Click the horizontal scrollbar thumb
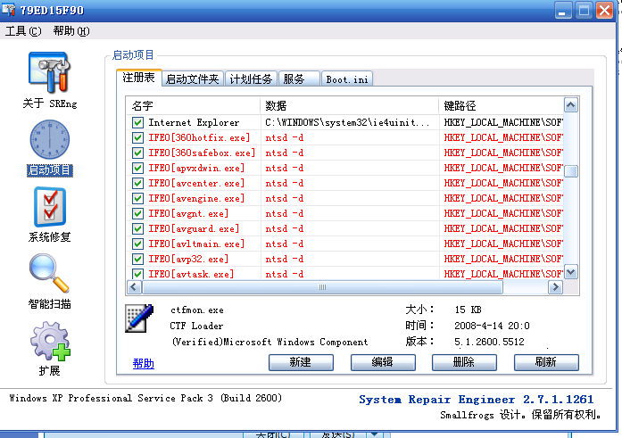622x438 pixels. (x=322, y=287)
